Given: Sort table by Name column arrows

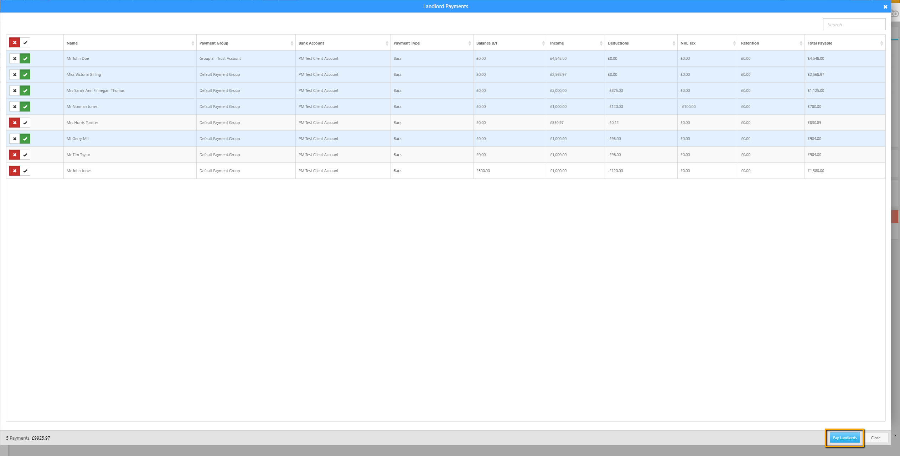Looking at the screenshot, I should point(193,43).
